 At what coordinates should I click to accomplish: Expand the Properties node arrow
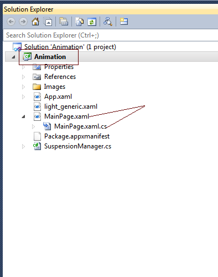click(x=23, y=67)
